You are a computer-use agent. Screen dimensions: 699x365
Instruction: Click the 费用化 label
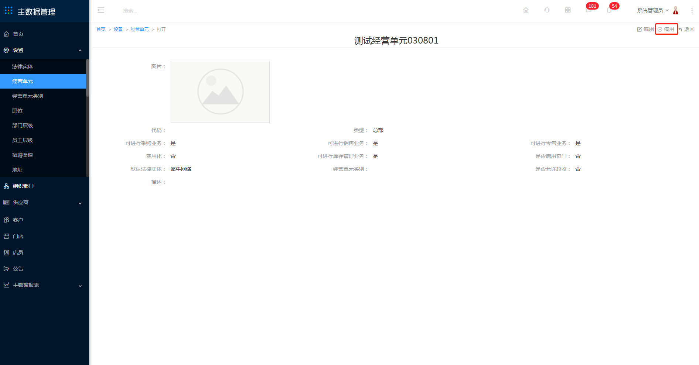(x=156, y=156)
